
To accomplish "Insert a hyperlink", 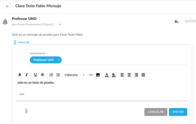I will tap(91, 75).
